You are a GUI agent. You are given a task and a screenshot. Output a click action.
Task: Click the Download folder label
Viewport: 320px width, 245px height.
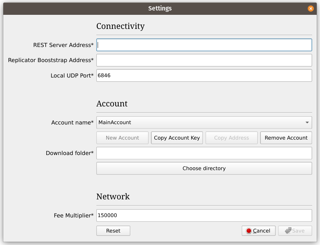[x=70, y=153]
